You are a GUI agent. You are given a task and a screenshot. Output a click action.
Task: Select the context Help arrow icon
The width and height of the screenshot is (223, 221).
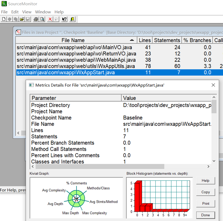click(x=64, y=19)
